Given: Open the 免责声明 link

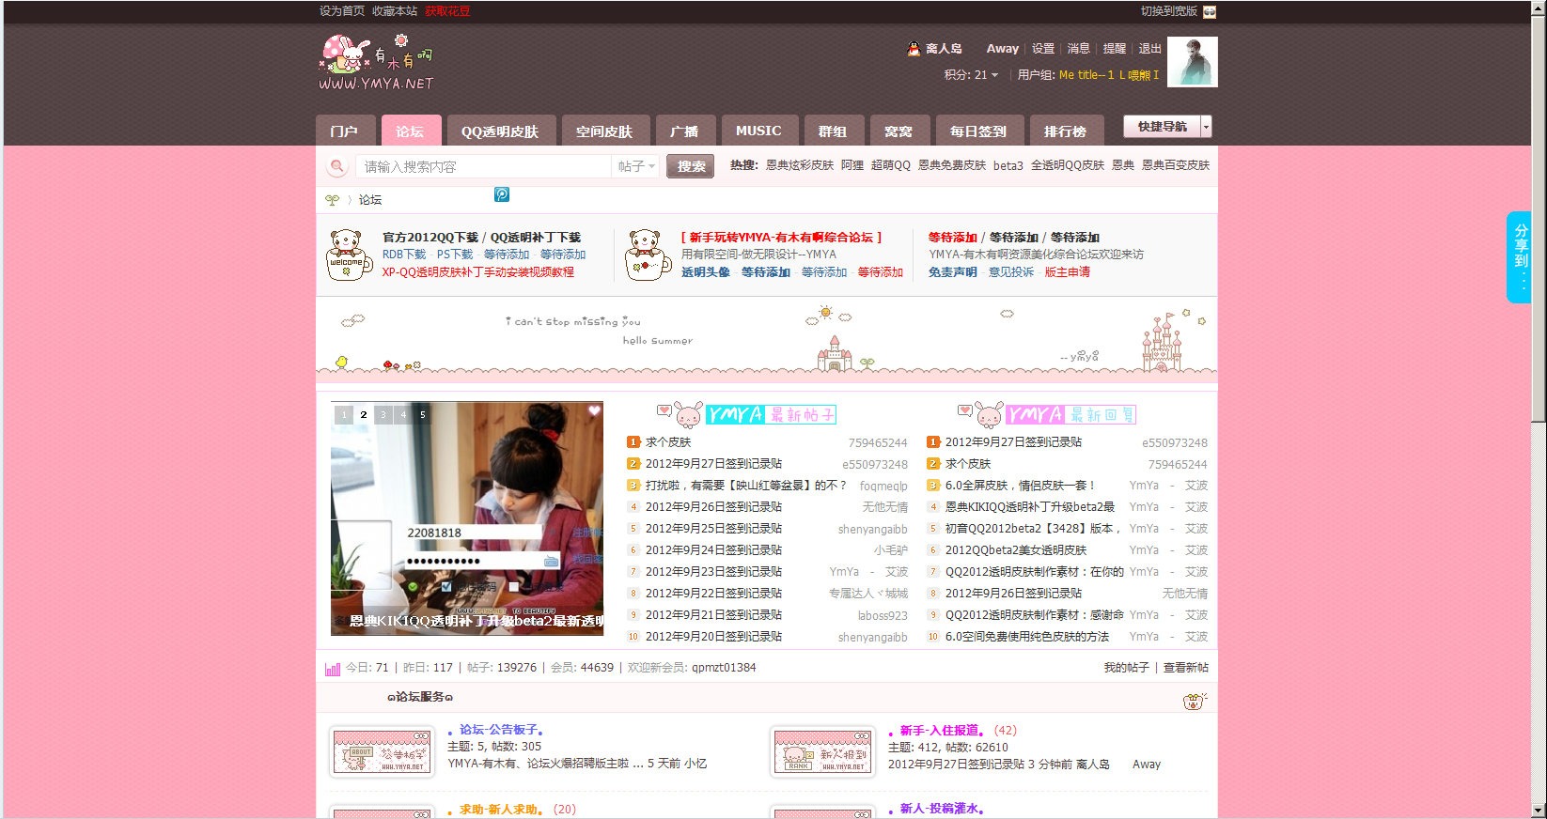Looking at the screenshot, I should click(953, 272).
